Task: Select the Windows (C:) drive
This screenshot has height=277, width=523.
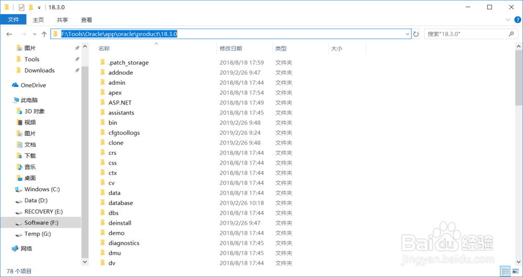Action: [42, 189]
